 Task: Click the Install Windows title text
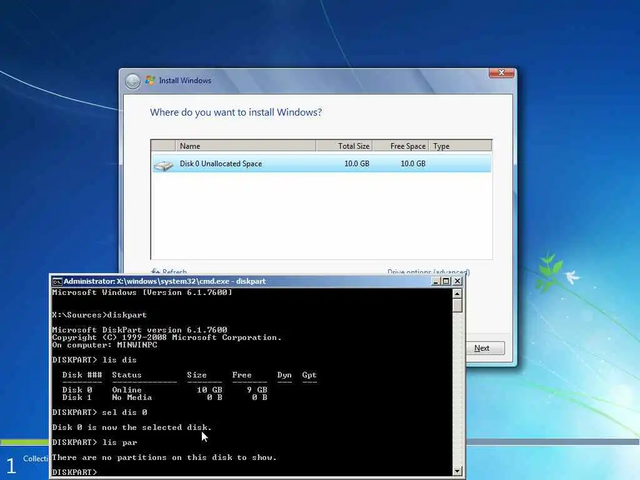point(185,81)
